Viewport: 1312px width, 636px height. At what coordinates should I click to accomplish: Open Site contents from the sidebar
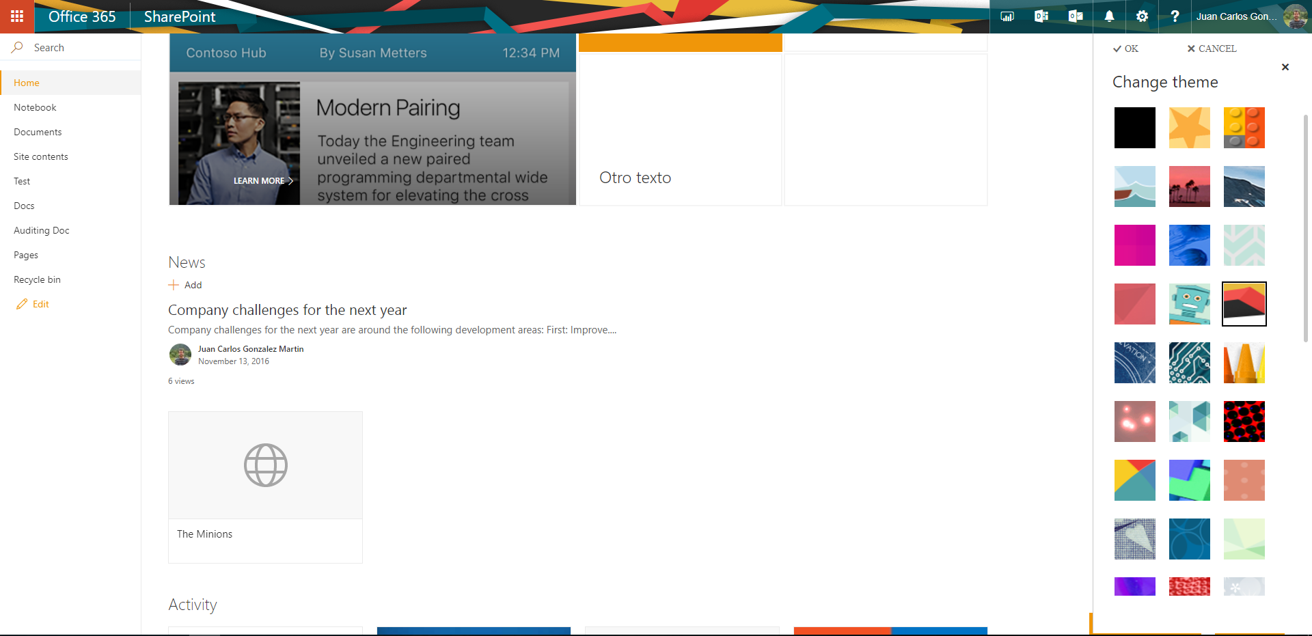[40, 156]
